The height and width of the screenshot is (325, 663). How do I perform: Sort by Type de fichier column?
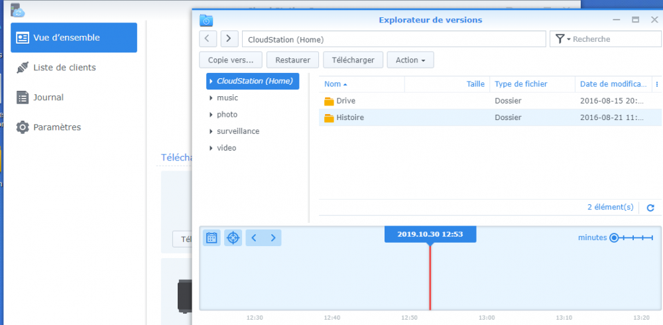[x=532, y=84]
